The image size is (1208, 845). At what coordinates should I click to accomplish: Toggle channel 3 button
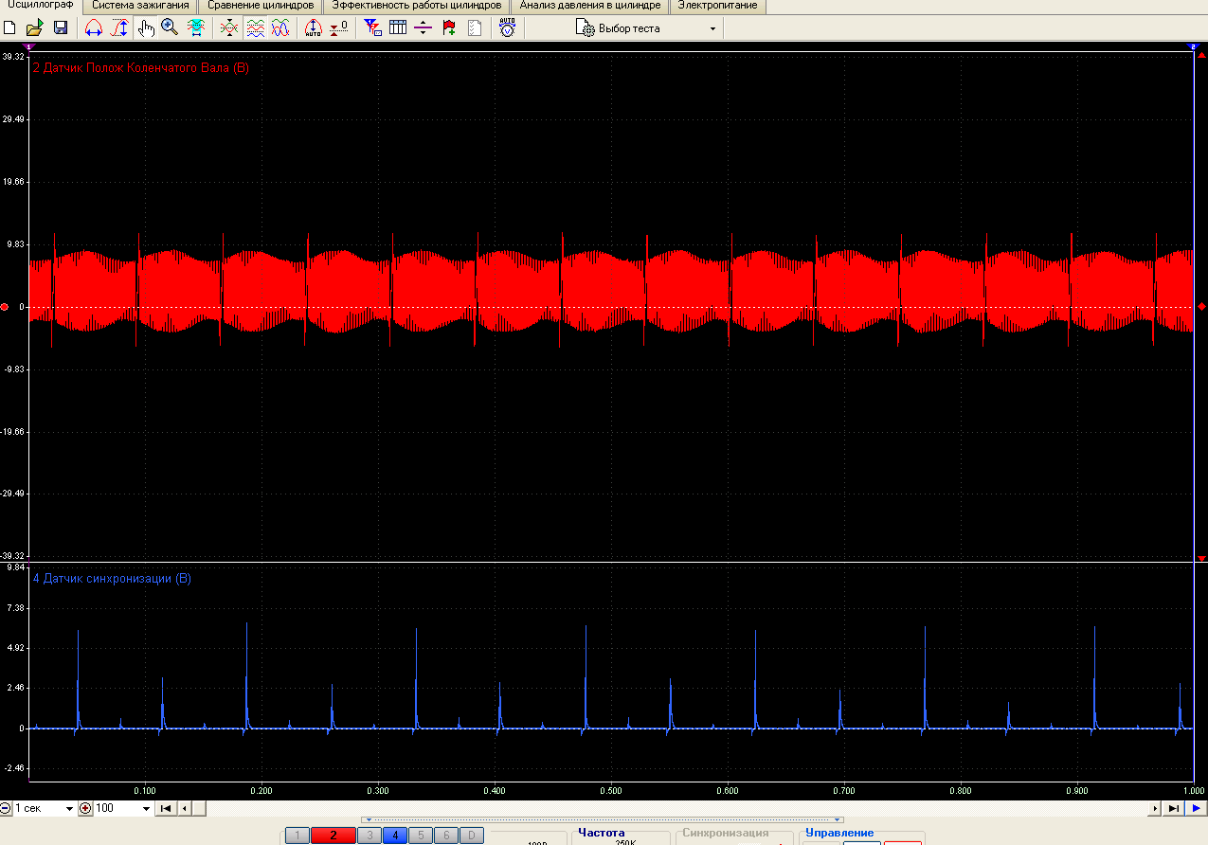click(370, 836)
